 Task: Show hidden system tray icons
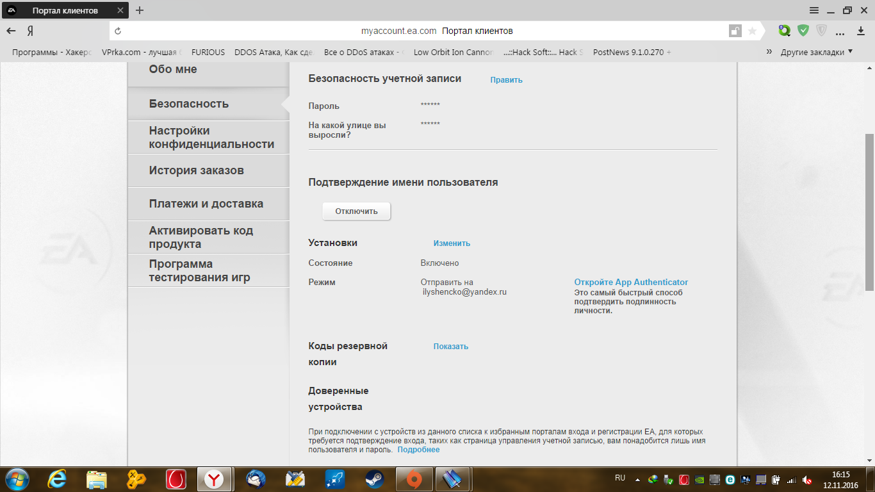pos(637,479)
